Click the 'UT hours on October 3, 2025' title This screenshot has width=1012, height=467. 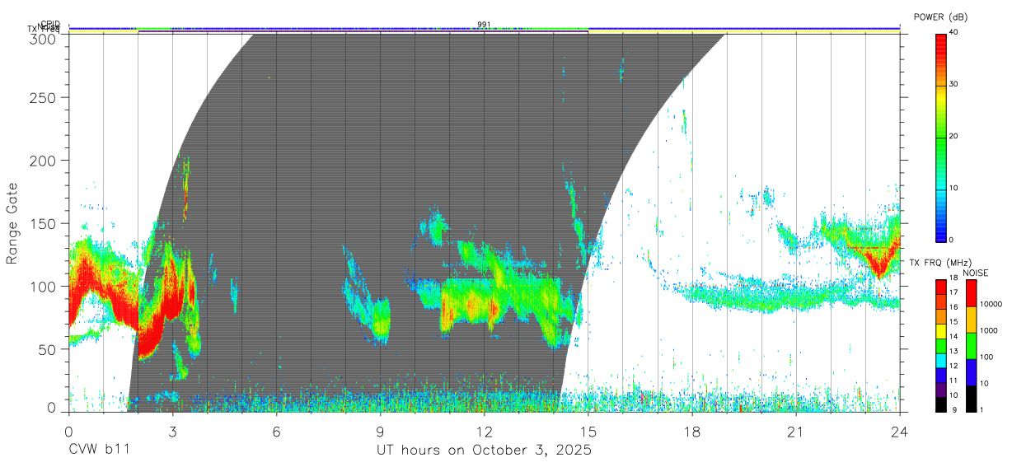[484, 451]
